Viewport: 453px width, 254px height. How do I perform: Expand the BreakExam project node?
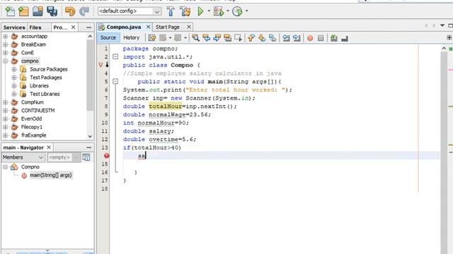(5, 44)
